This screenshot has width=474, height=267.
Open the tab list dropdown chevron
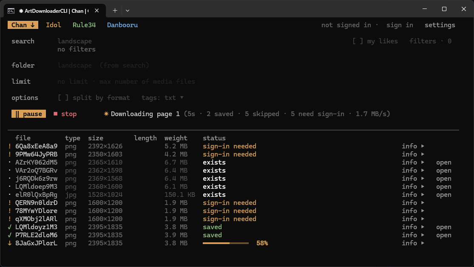(x=128, y=11)
